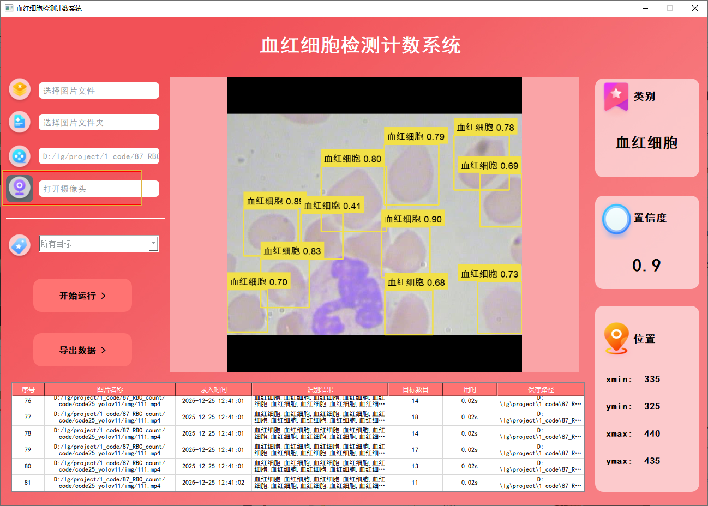
Task: Click target count 13 in row 80
Action: (x=415, y=466)
